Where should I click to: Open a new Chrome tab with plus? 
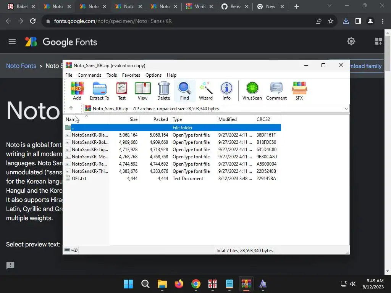pos(296,6)
